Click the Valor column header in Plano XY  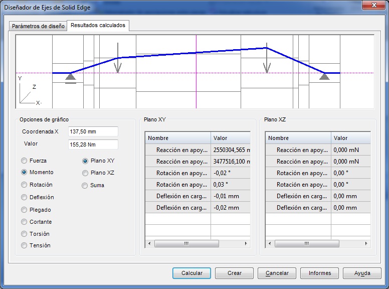pyautogui.click(x=231, y=138)
